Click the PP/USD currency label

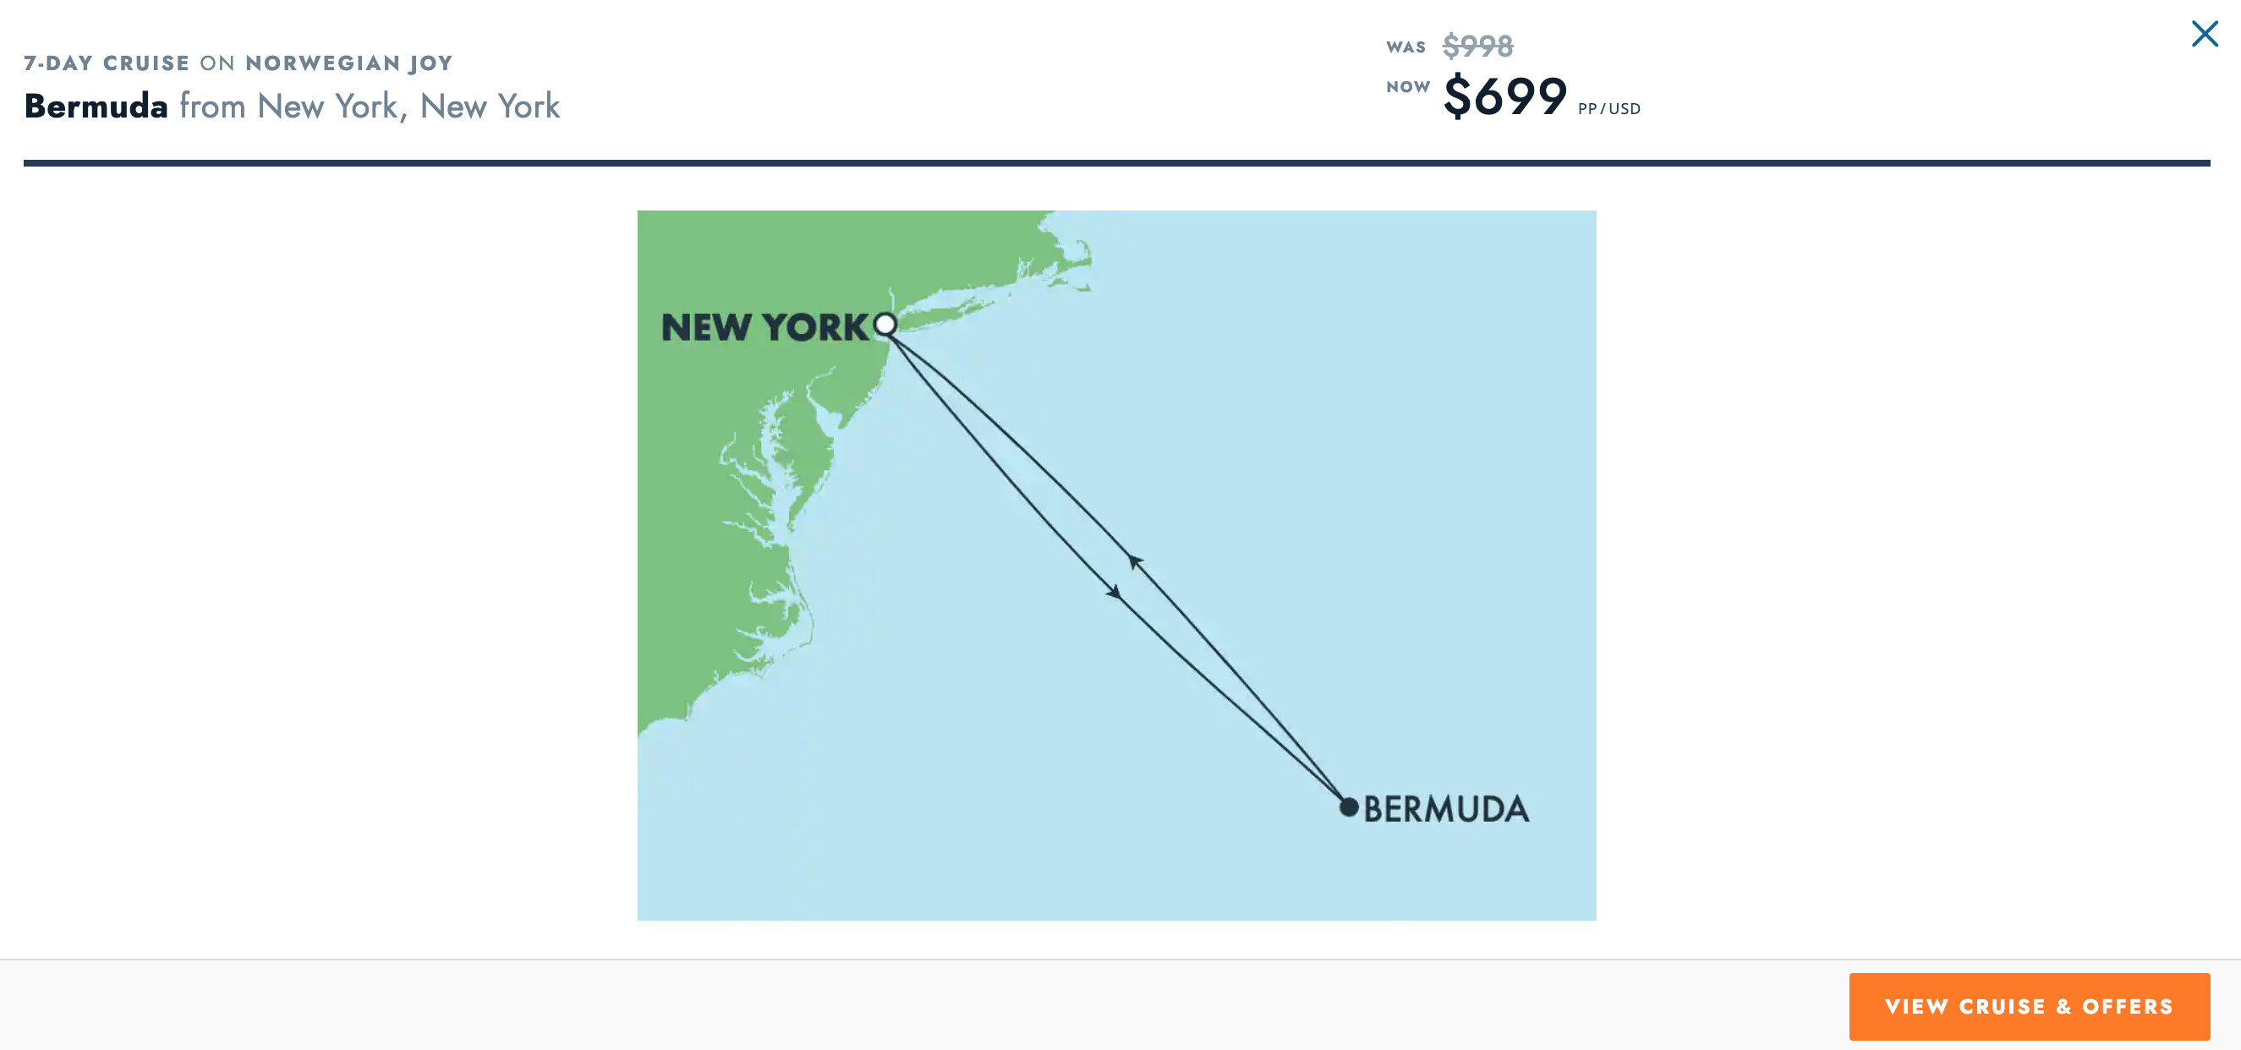tap(1608, 109)
